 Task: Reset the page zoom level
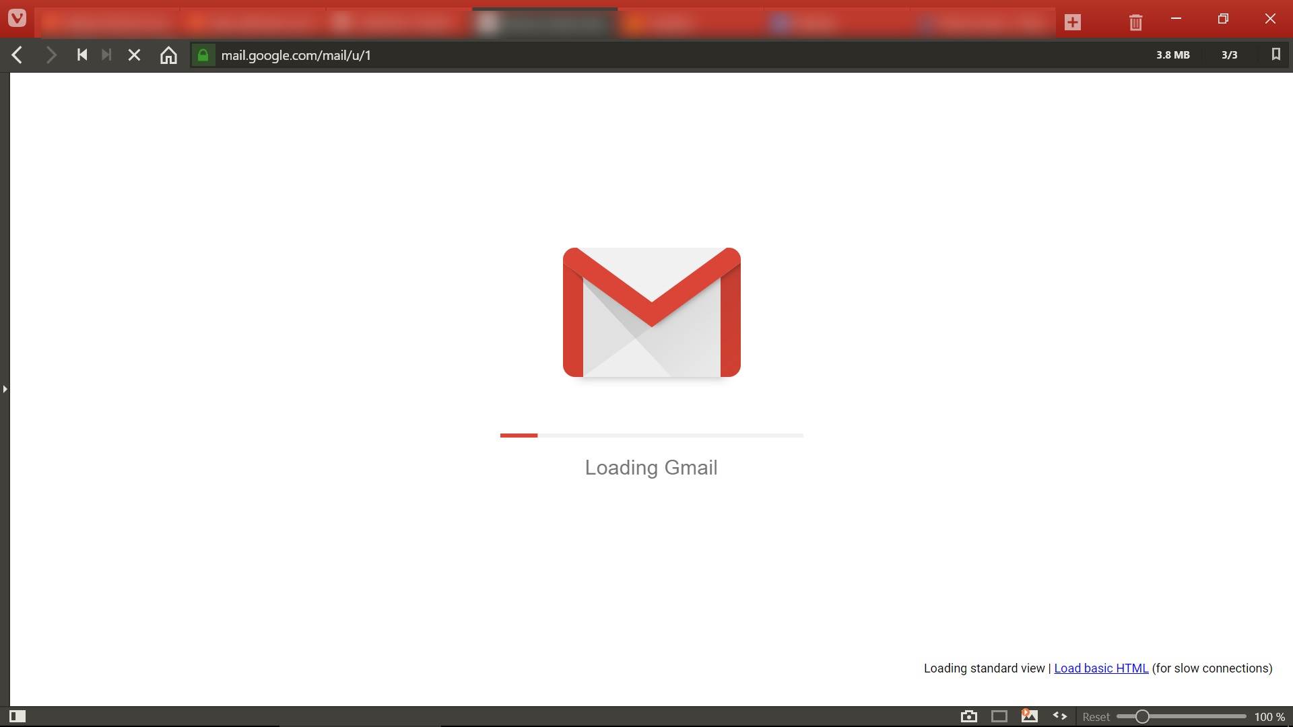(x=1096, y=717)
